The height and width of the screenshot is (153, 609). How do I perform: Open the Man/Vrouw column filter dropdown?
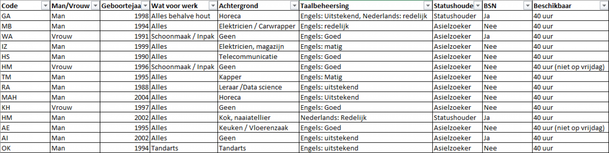(95, 6)
